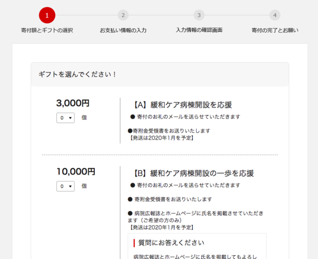Click the red step 1 circle
Viewport: 318px width, 259px height.
point(47,15)
